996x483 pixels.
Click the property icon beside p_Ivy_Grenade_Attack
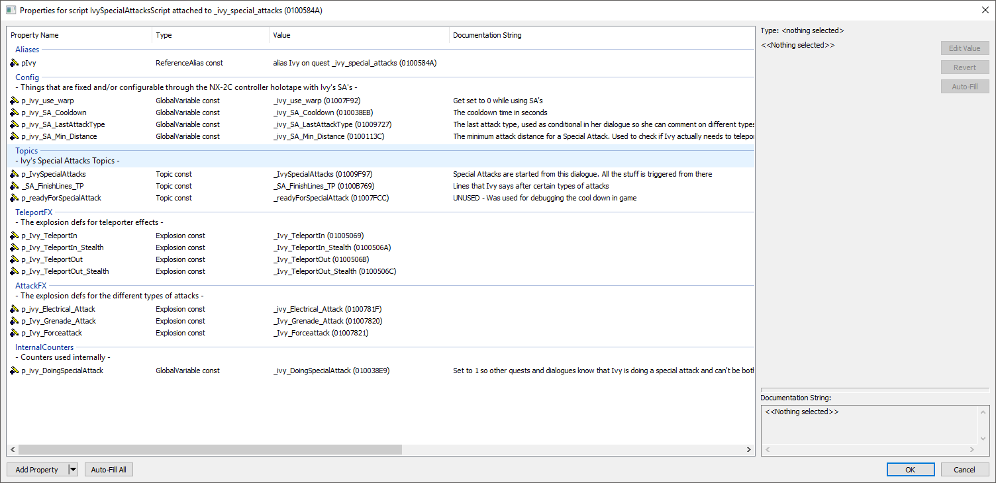pos(15,321)
